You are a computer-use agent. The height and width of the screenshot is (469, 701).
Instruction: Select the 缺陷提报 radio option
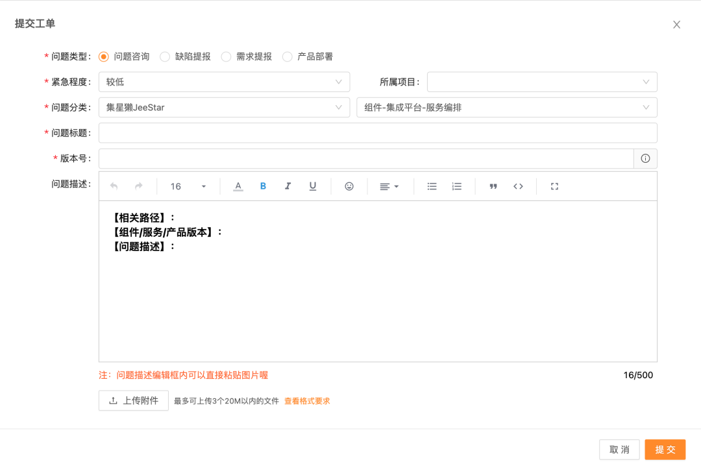166,56
